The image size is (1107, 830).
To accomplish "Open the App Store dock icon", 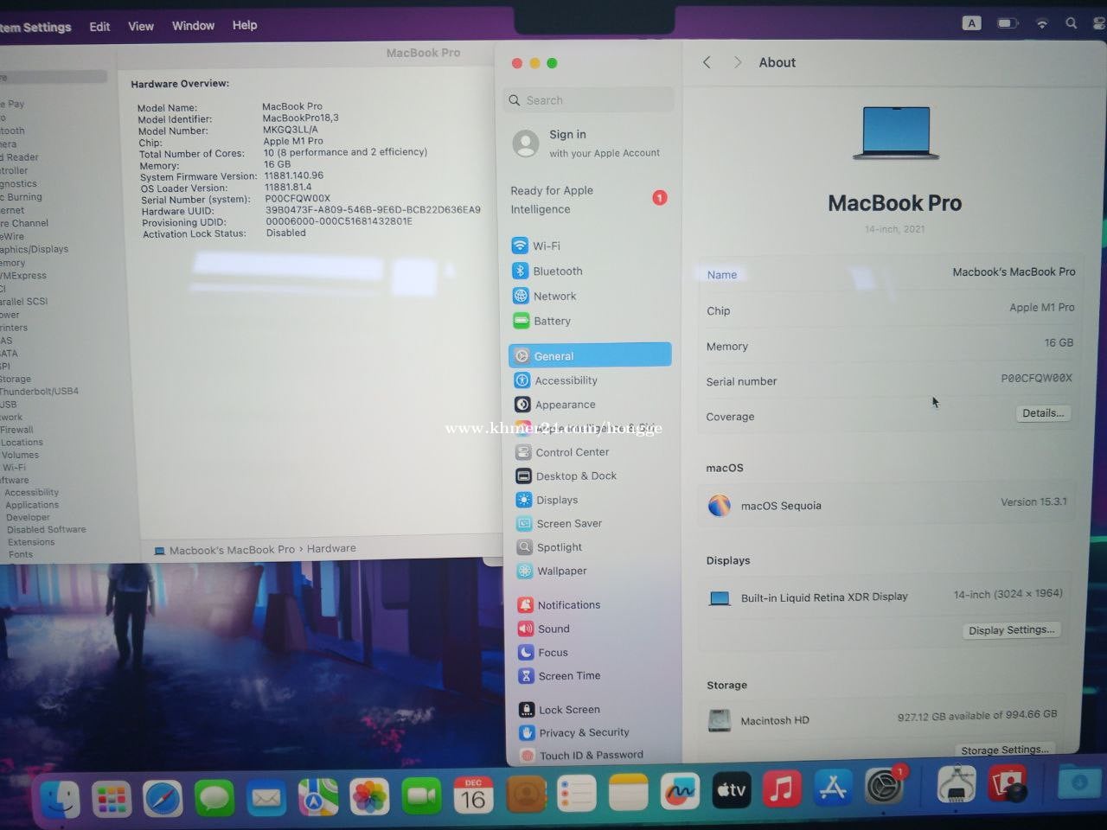I will pyautogui.click(x=832, y=788).
